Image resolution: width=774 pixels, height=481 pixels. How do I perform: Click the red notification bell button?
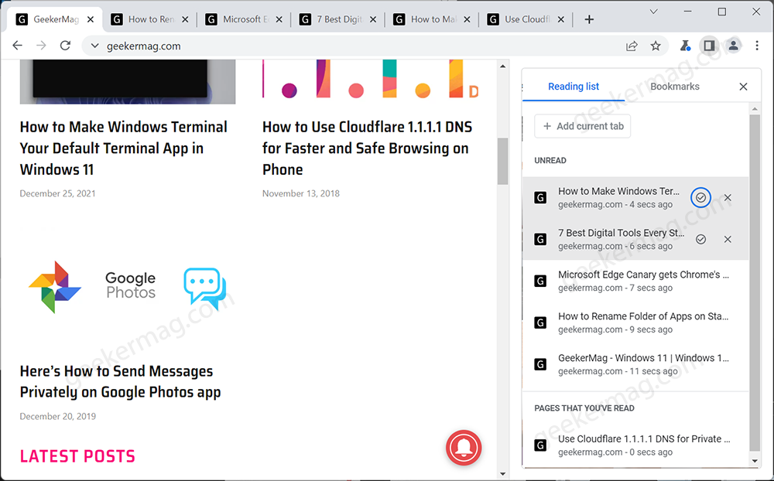point(464,448)
